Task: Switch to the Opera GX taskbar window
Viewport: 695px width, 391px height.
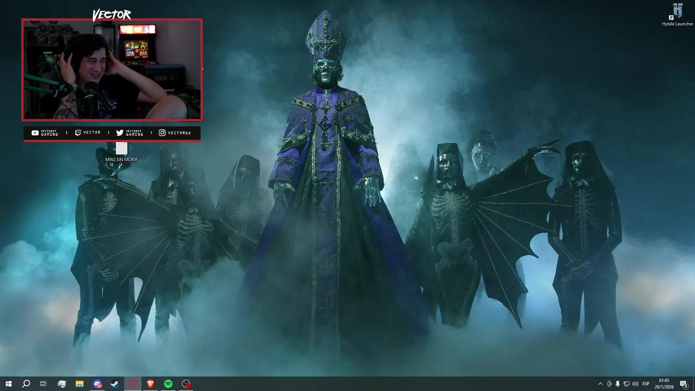Action: click(x=133, y=384)
